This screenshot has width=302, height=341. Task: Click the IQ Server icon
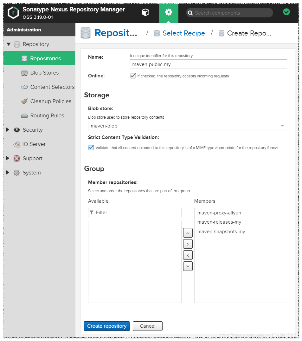click(16, 144)
